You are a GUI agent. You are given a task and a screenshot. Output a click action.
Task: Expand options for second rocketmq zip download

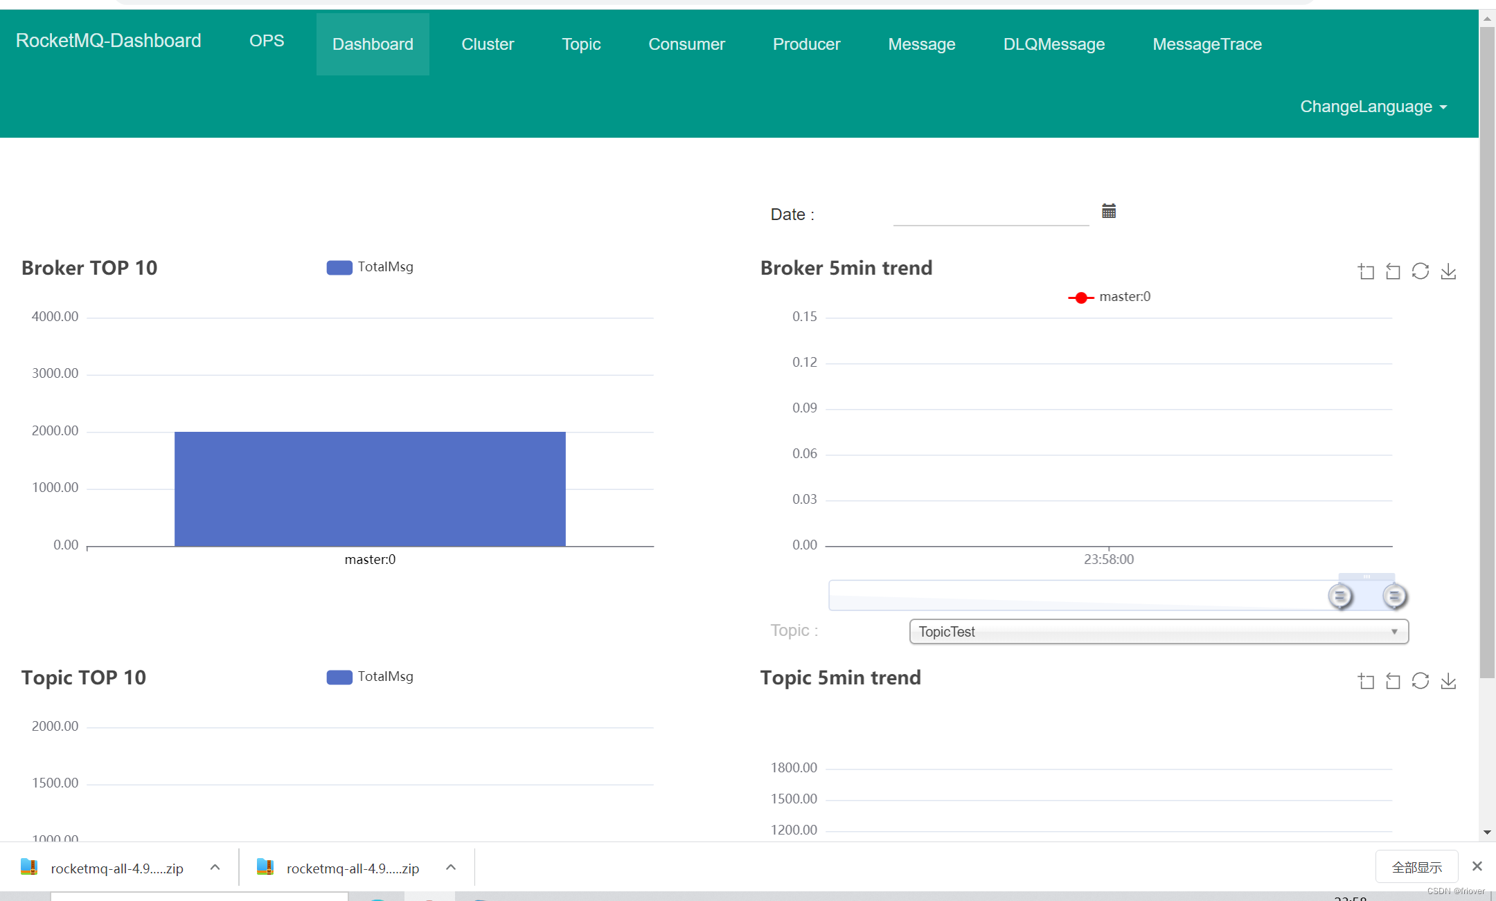point(451,867)
